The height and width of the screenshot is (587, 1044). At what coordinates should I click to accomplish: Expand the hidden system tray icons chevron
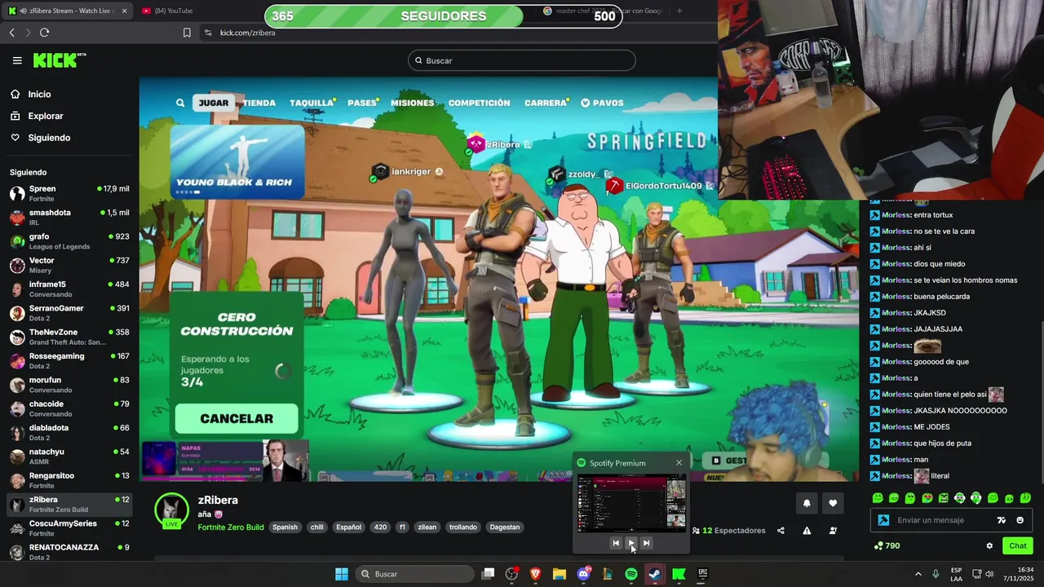point(918,574)
